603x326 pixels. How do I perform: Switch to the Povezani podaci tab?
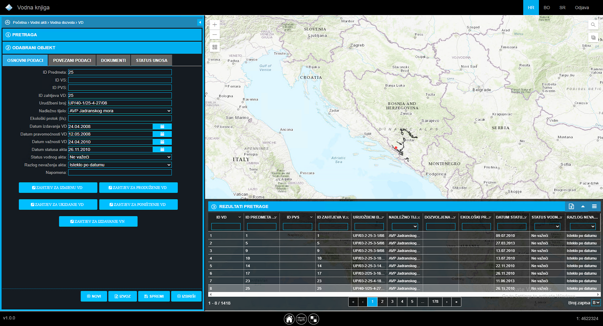coord(72,60)
